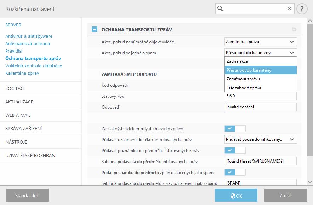Click the Zrušit button
The image size is (313, 205).
click(286, 195)
